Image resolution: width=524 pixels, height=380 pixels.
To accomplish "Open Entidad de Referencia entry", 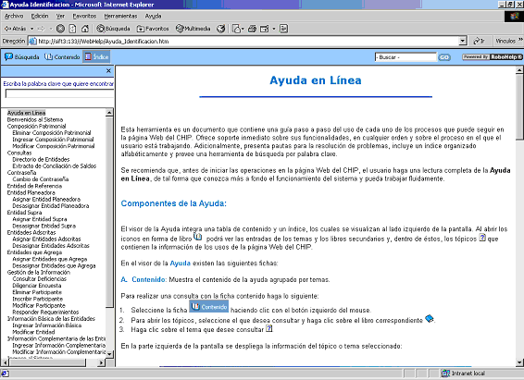I will click(x=34, y=186).
